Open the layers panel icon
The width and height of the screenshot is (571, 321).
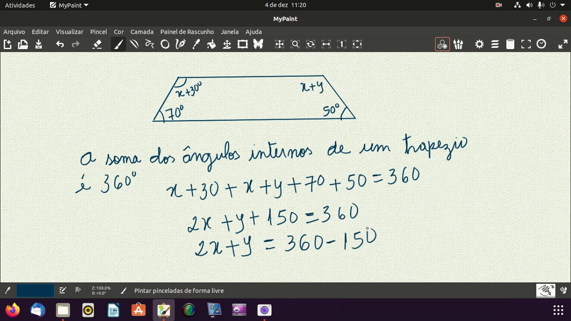tap(495, 44)
